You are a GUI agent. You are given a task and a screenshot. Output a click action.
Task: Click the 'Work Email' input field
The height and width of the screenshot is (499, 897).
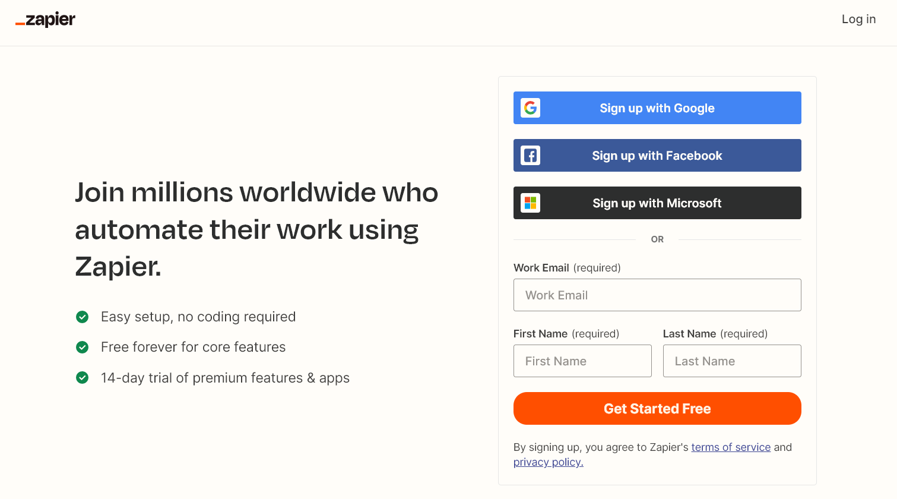click(657, 295)
